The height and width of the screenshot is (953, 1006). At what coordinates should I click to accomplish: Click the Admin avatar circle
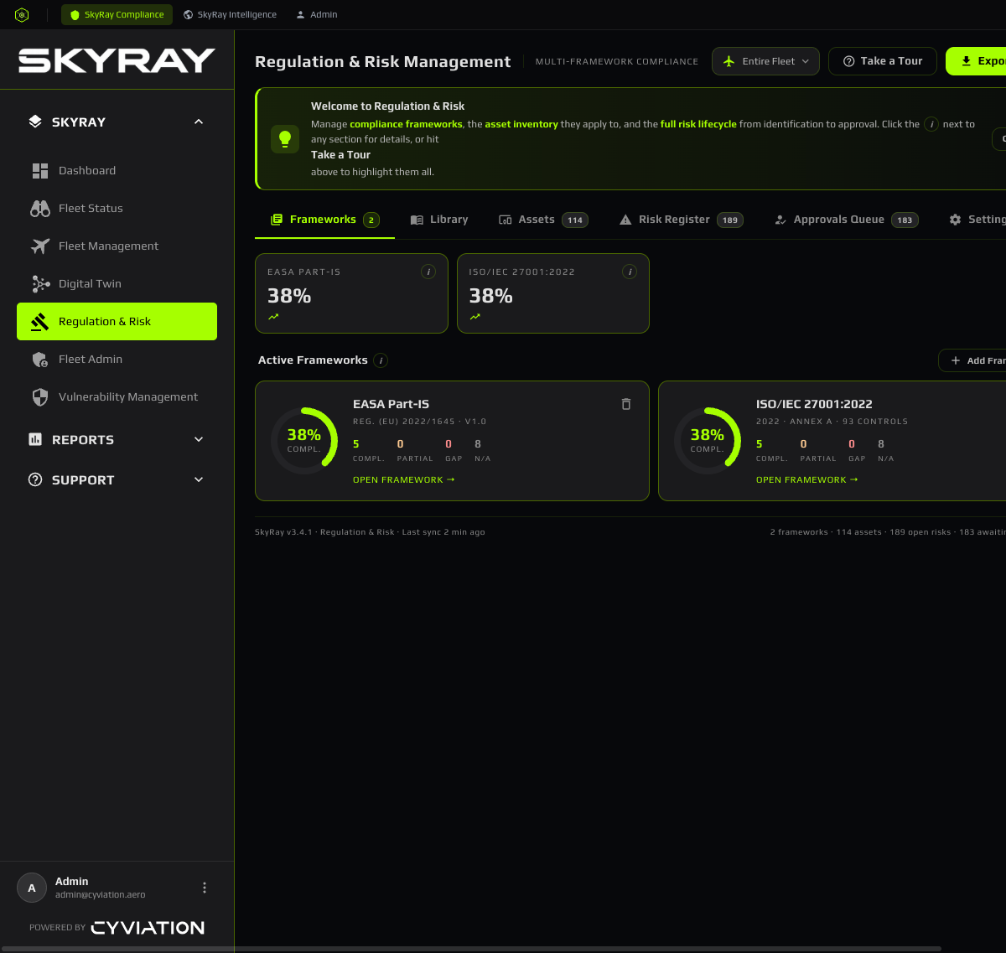pos(32,888)
